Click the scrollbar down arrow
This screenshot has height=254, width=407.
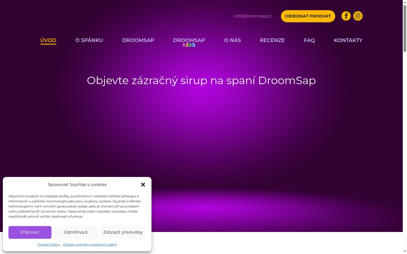tap(405, 251)
